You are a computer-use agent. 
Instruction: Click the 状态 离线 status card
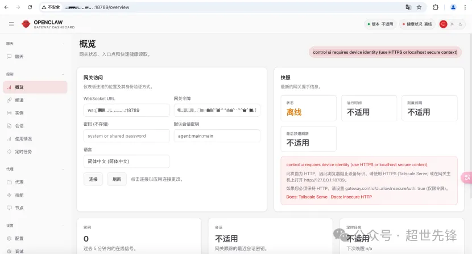(x=309, y=108)
